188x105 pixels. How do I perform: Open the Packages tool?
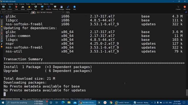tap(61, 8)
